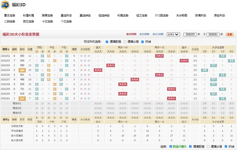
Task: Toggle the bottom 折线 checkbox
Action: (226, 146)
